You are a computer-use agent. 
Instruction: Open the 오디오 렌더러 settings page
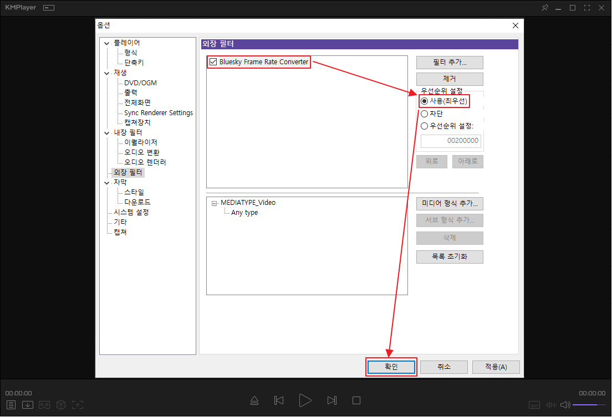click(145, 163)
